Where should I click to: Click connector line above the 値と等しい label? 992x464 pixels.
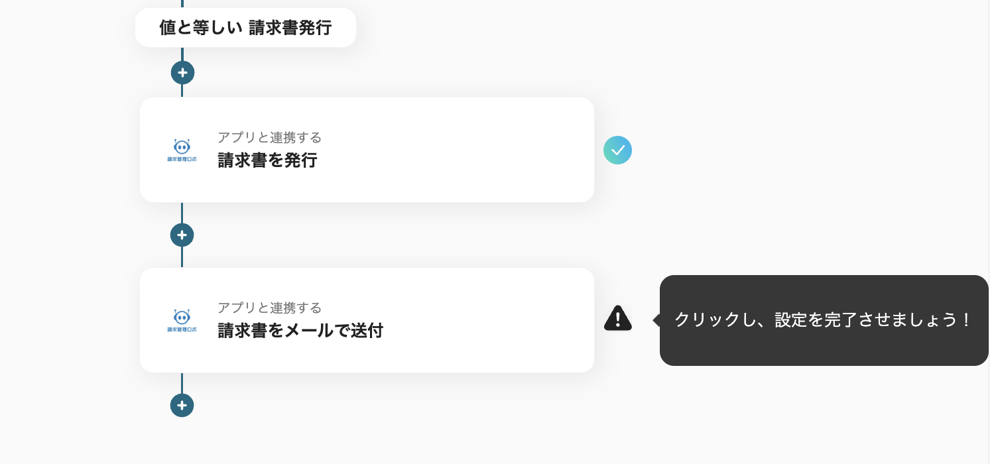pyautogui.click(x=182, y=3)
